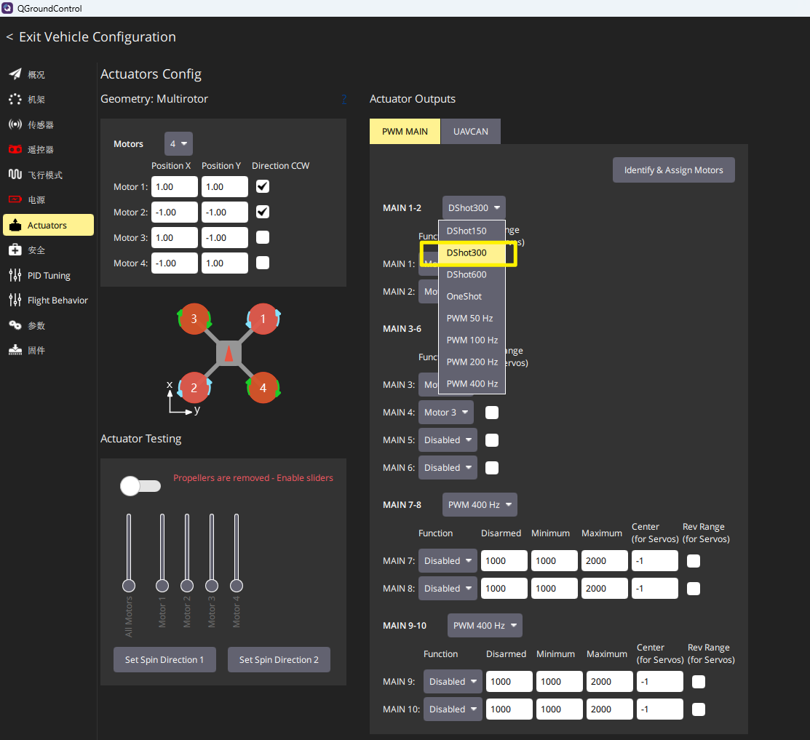Image resolution: width=810 pixels, height=740 pixels.
Task: Open MAIN 6 Disabled function dropdown
Action: coord(448,468)
